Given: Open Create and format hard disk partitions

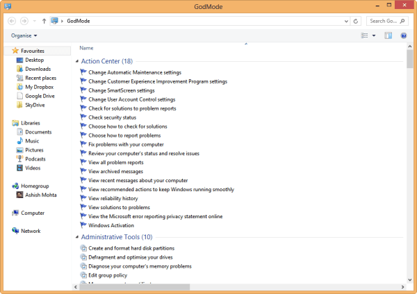Looking at the screenshot, I should [131, 248].
